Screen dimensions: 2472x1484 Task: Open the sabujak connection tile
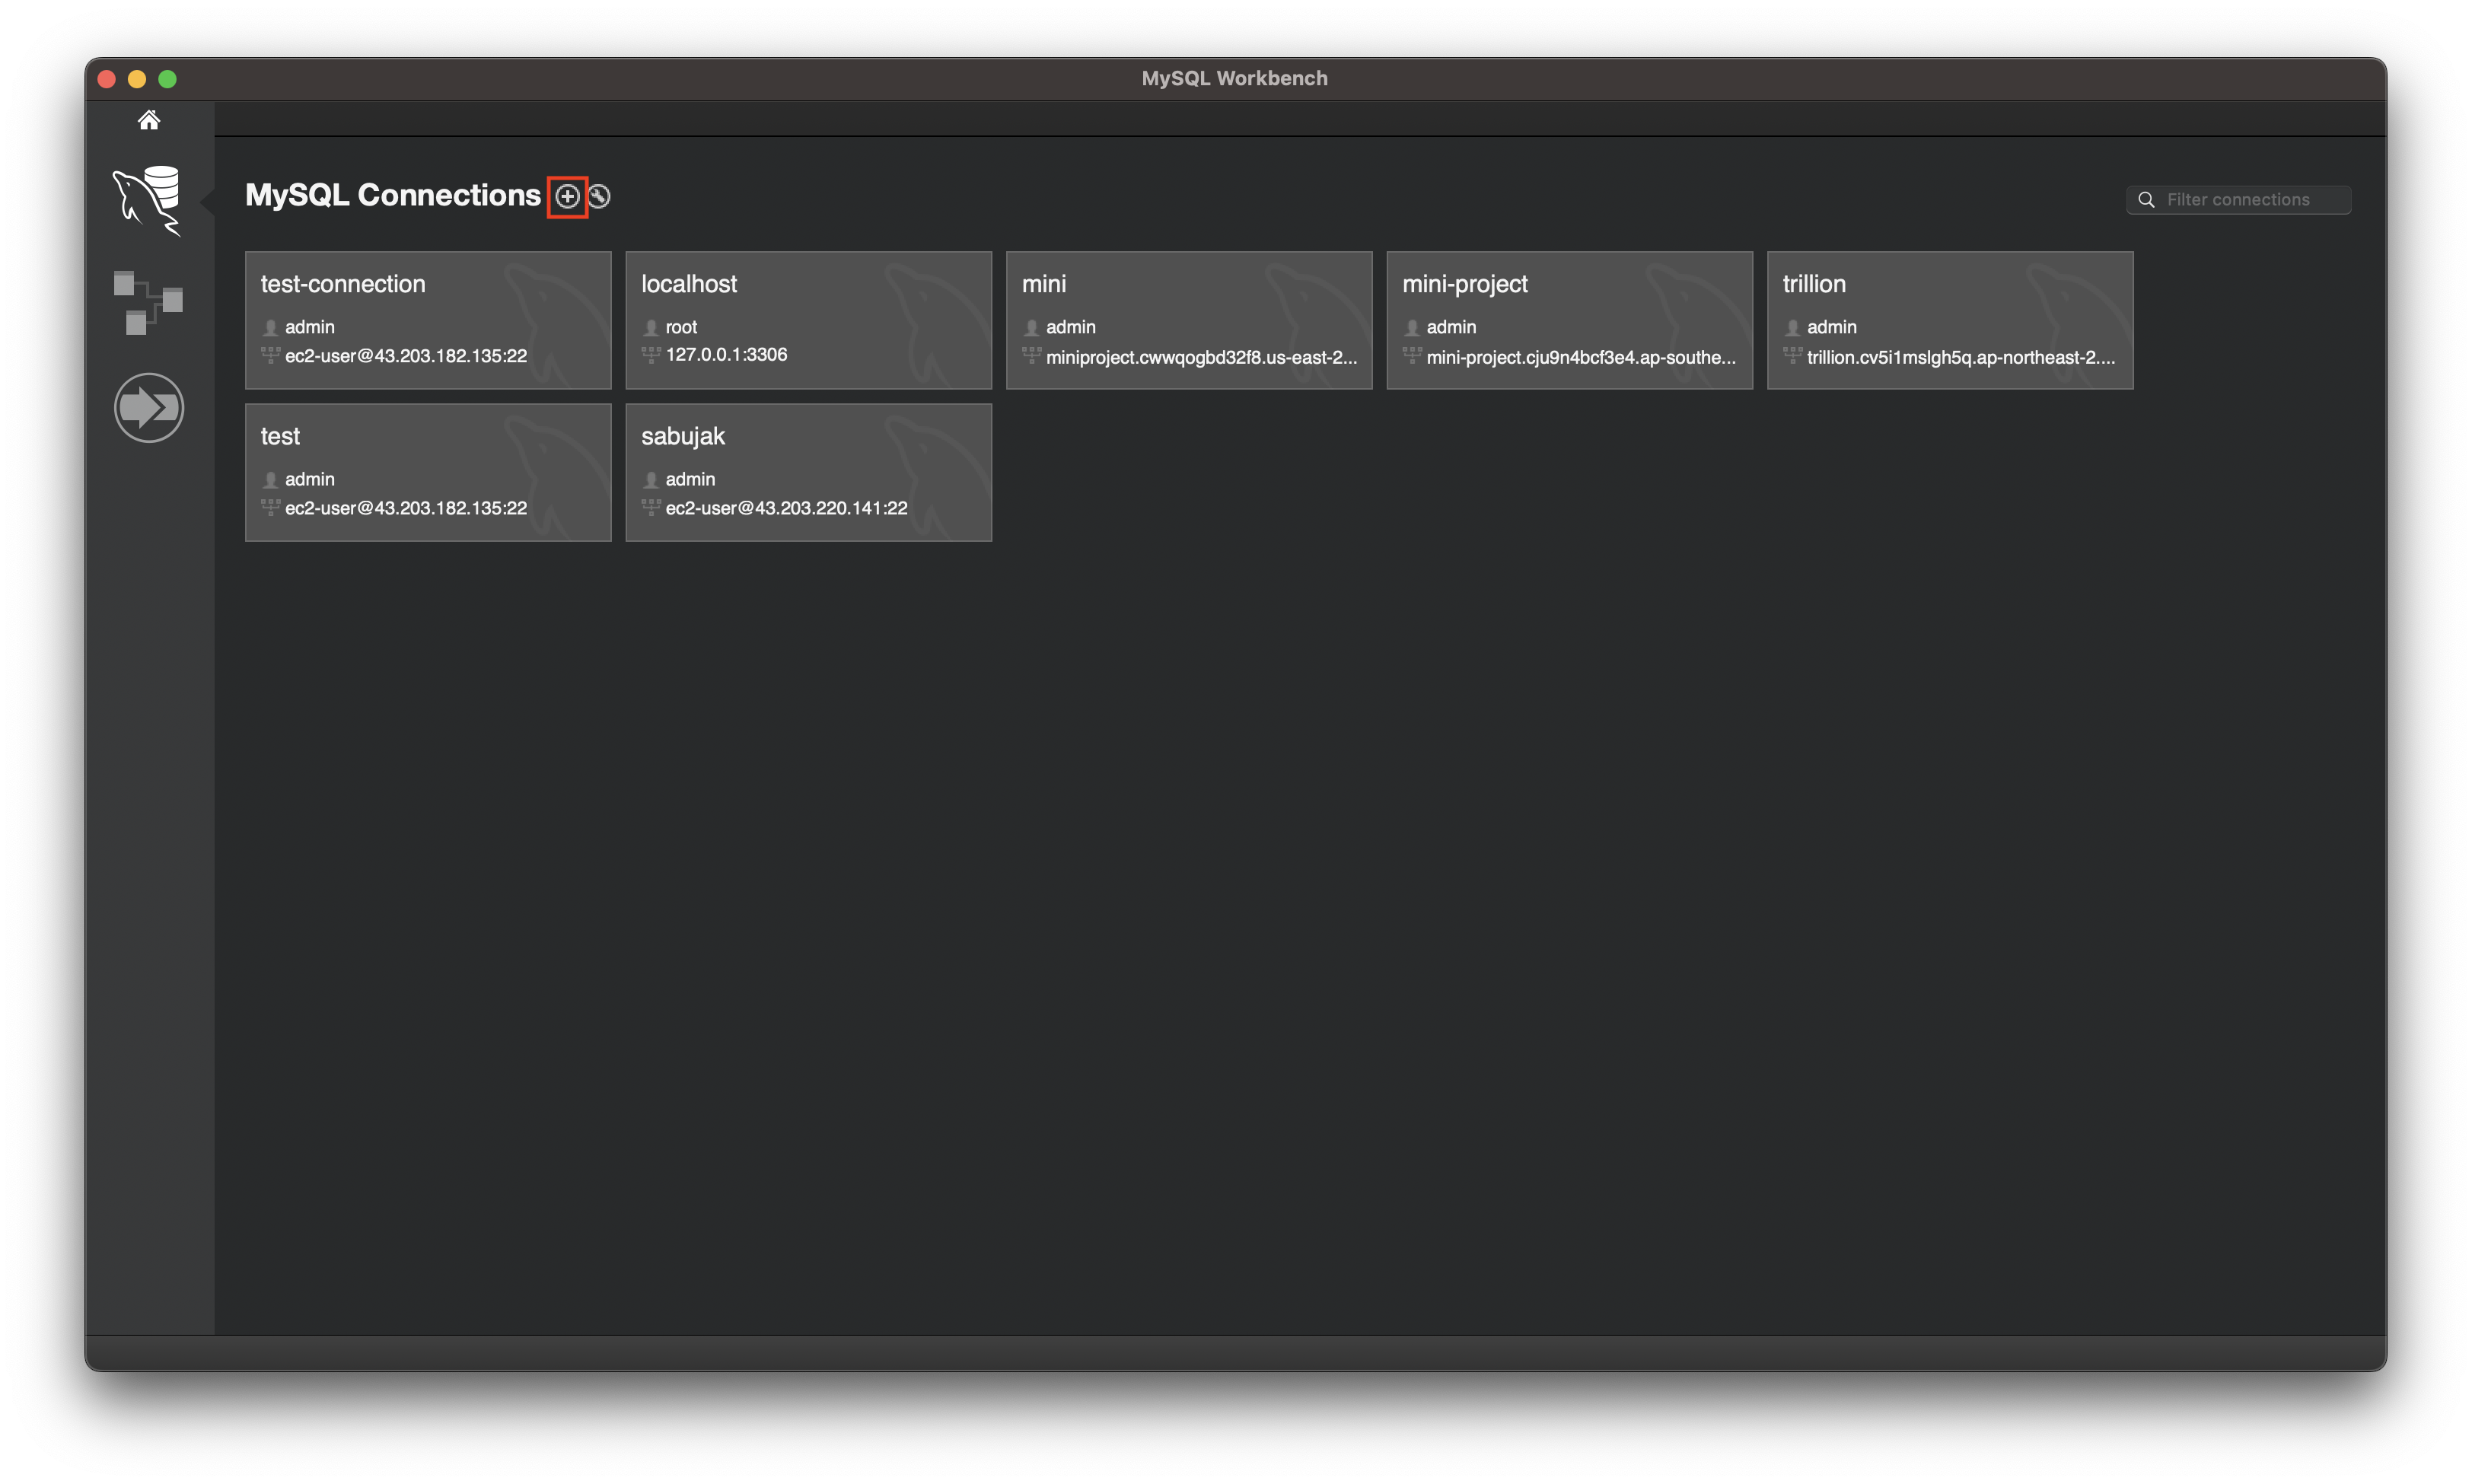pyautogui.click(x=808, y=472)
